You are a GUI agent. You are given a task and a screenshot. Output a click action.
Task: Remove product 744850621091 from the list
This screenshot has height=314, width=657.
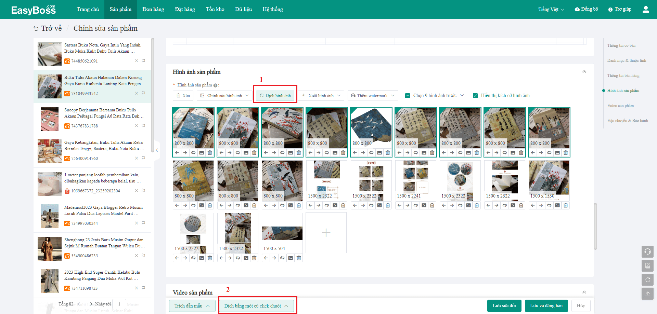137,61
